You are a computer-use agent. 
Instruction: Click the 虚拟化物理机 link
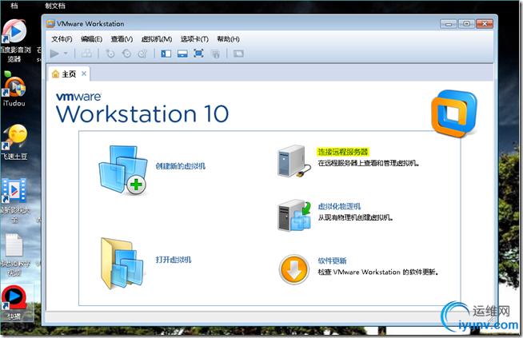tap(339, 206)
